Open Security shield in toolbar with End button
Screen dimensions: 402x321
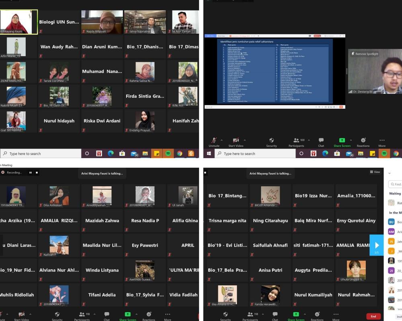(x=226, y=316)
